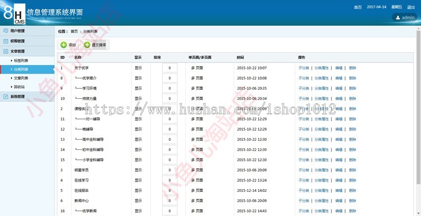
Task: Open 分类属性 for 关于优学 row
Action: [x=322, y=68]
